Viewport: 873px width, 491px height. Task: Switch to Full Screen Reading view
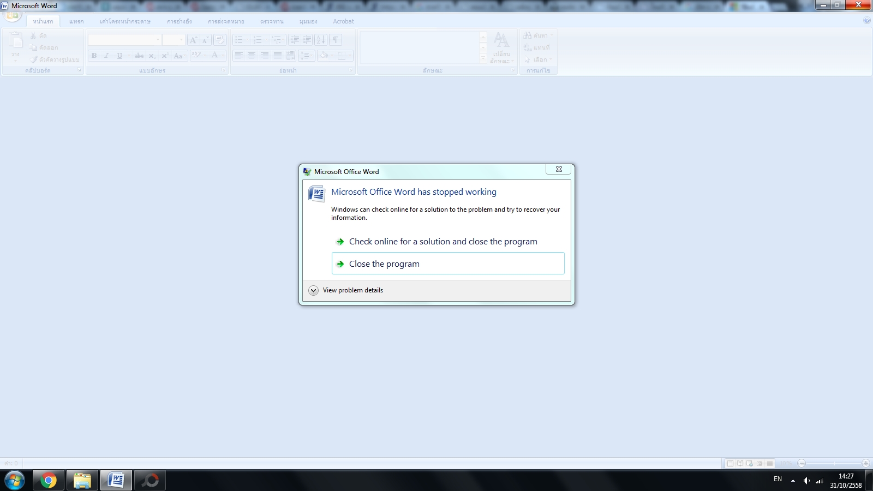[740, 463]
